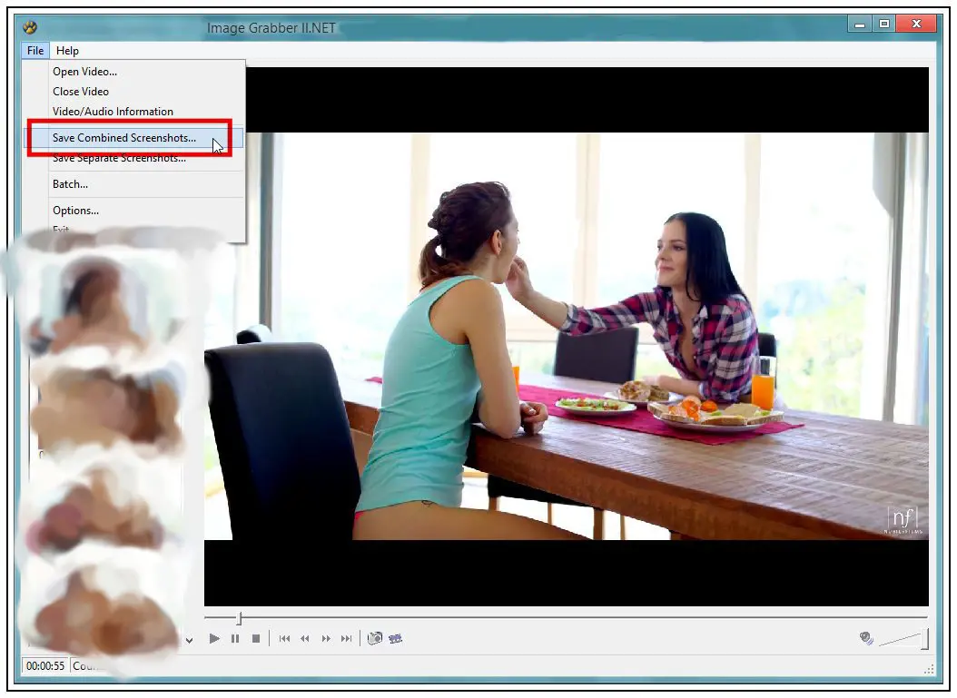Open Video/Audio Information
Image resolution: width=957 pixels, height=698 pixels.
click(113, 112)
